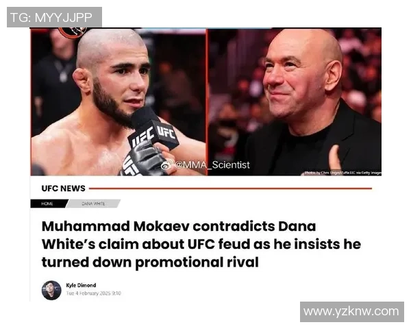Screen dimensions: 411x329
Task: Click the @MMA_Scientist watermark text
Action: point(212,164)
